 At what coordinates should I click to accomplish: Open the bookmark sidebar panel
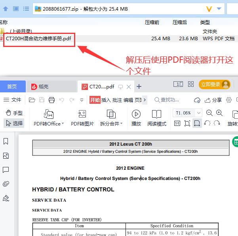[6, 141]
